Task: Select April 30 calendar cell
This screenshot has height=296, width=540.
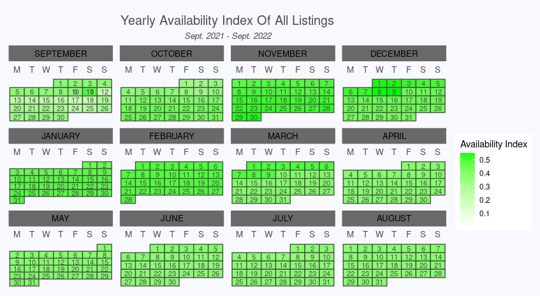Action: pos(423,200)
